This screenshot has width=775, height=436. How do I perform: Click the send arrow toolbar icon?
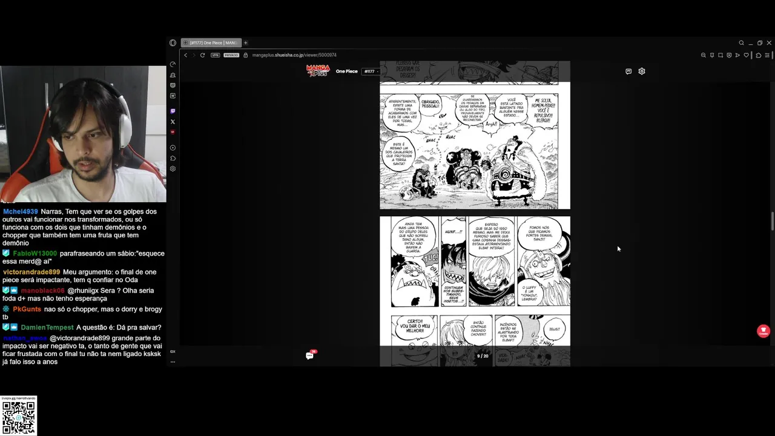tap(737, 55)
